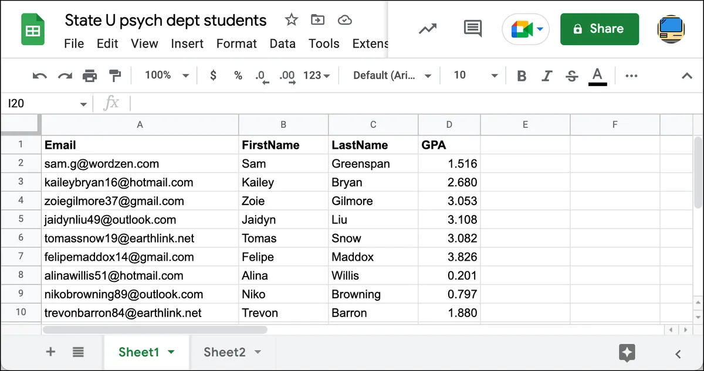Open the account profile avatar
The height and width of the screenshot is (371, 704).
(671, 29)
